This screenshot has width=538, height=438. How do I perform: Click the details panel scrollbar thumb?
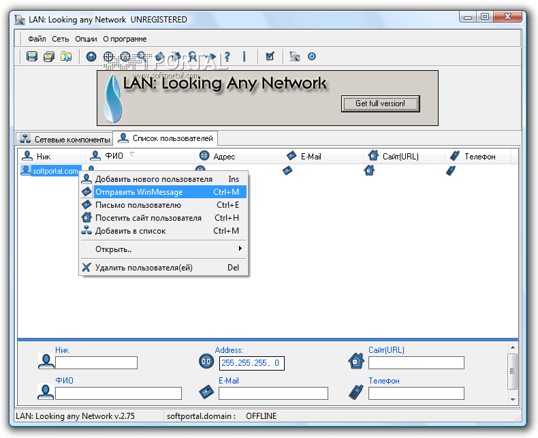[x=513, y=371]
